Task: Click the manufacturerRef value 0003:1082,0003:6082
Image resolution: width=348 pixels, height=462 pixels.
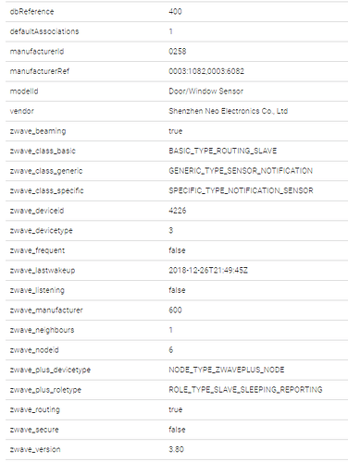Action: 206,71
